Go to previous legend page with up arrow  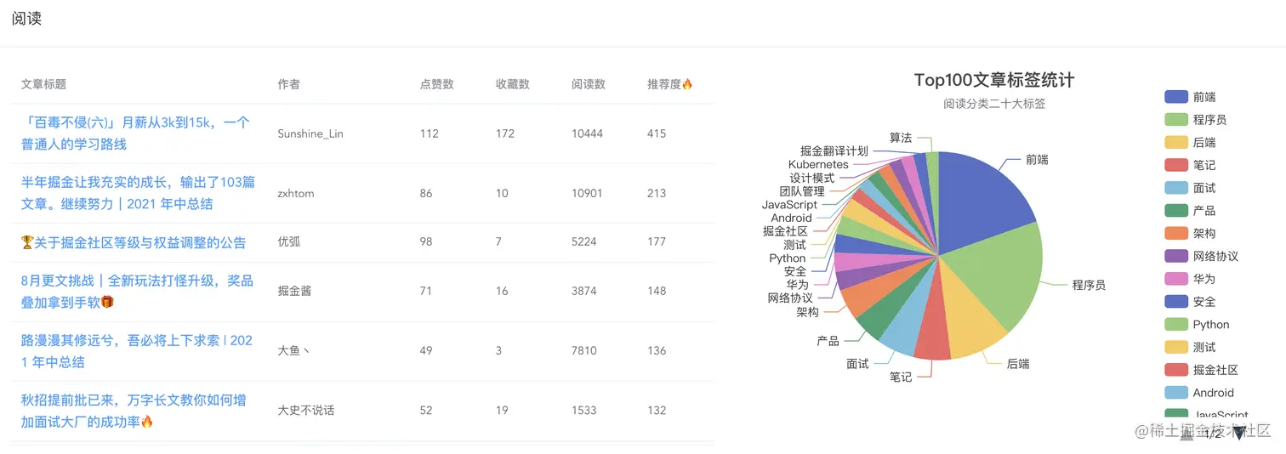click(x=1186, y=434)
